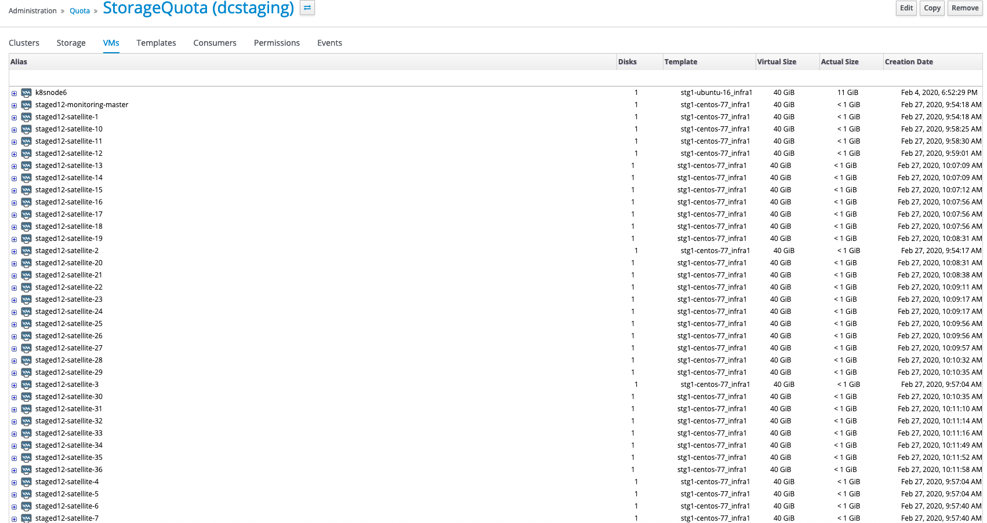Expand the staged12-satellite-1 disk details
The image size is (987, 523).
pos(14,118)
